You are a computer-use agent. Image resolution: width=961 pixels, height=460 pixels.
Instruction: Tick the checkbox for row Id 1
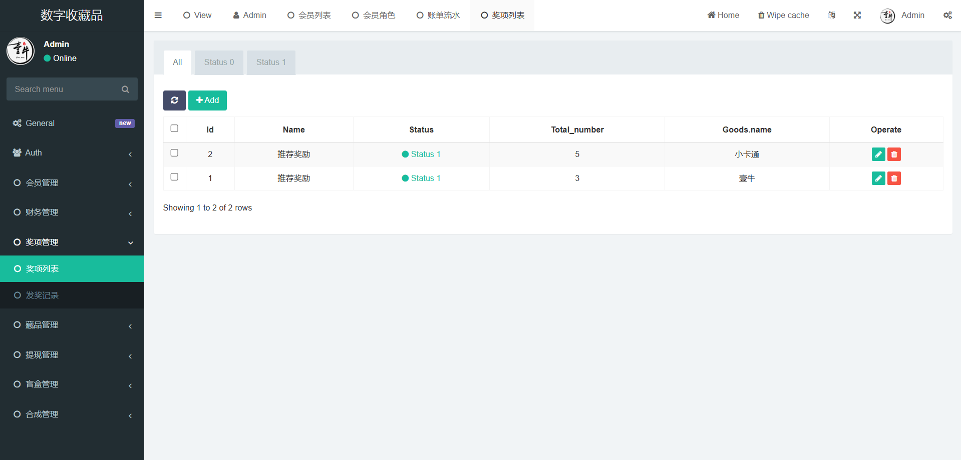[x=174, y=177]
